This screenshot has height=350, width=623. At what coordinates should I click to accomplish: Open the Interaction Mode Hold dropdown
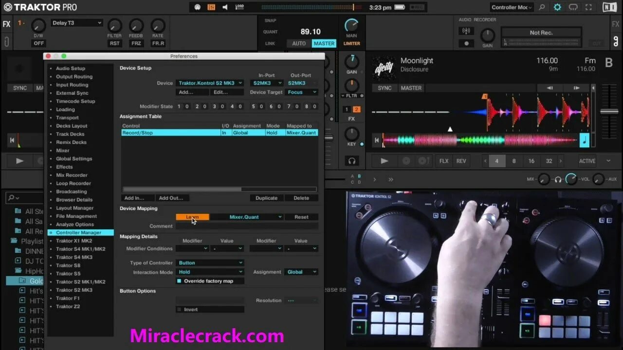pos(210,272)
